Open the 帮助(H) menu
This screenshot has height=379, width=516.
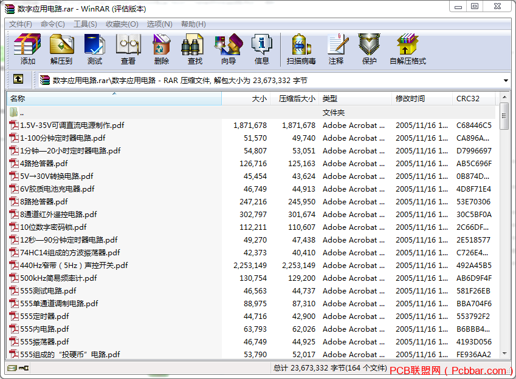pos(193,24)
